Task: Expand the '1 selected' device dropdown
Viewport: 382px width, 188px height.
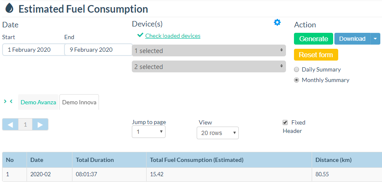Action: pos(207,51)
